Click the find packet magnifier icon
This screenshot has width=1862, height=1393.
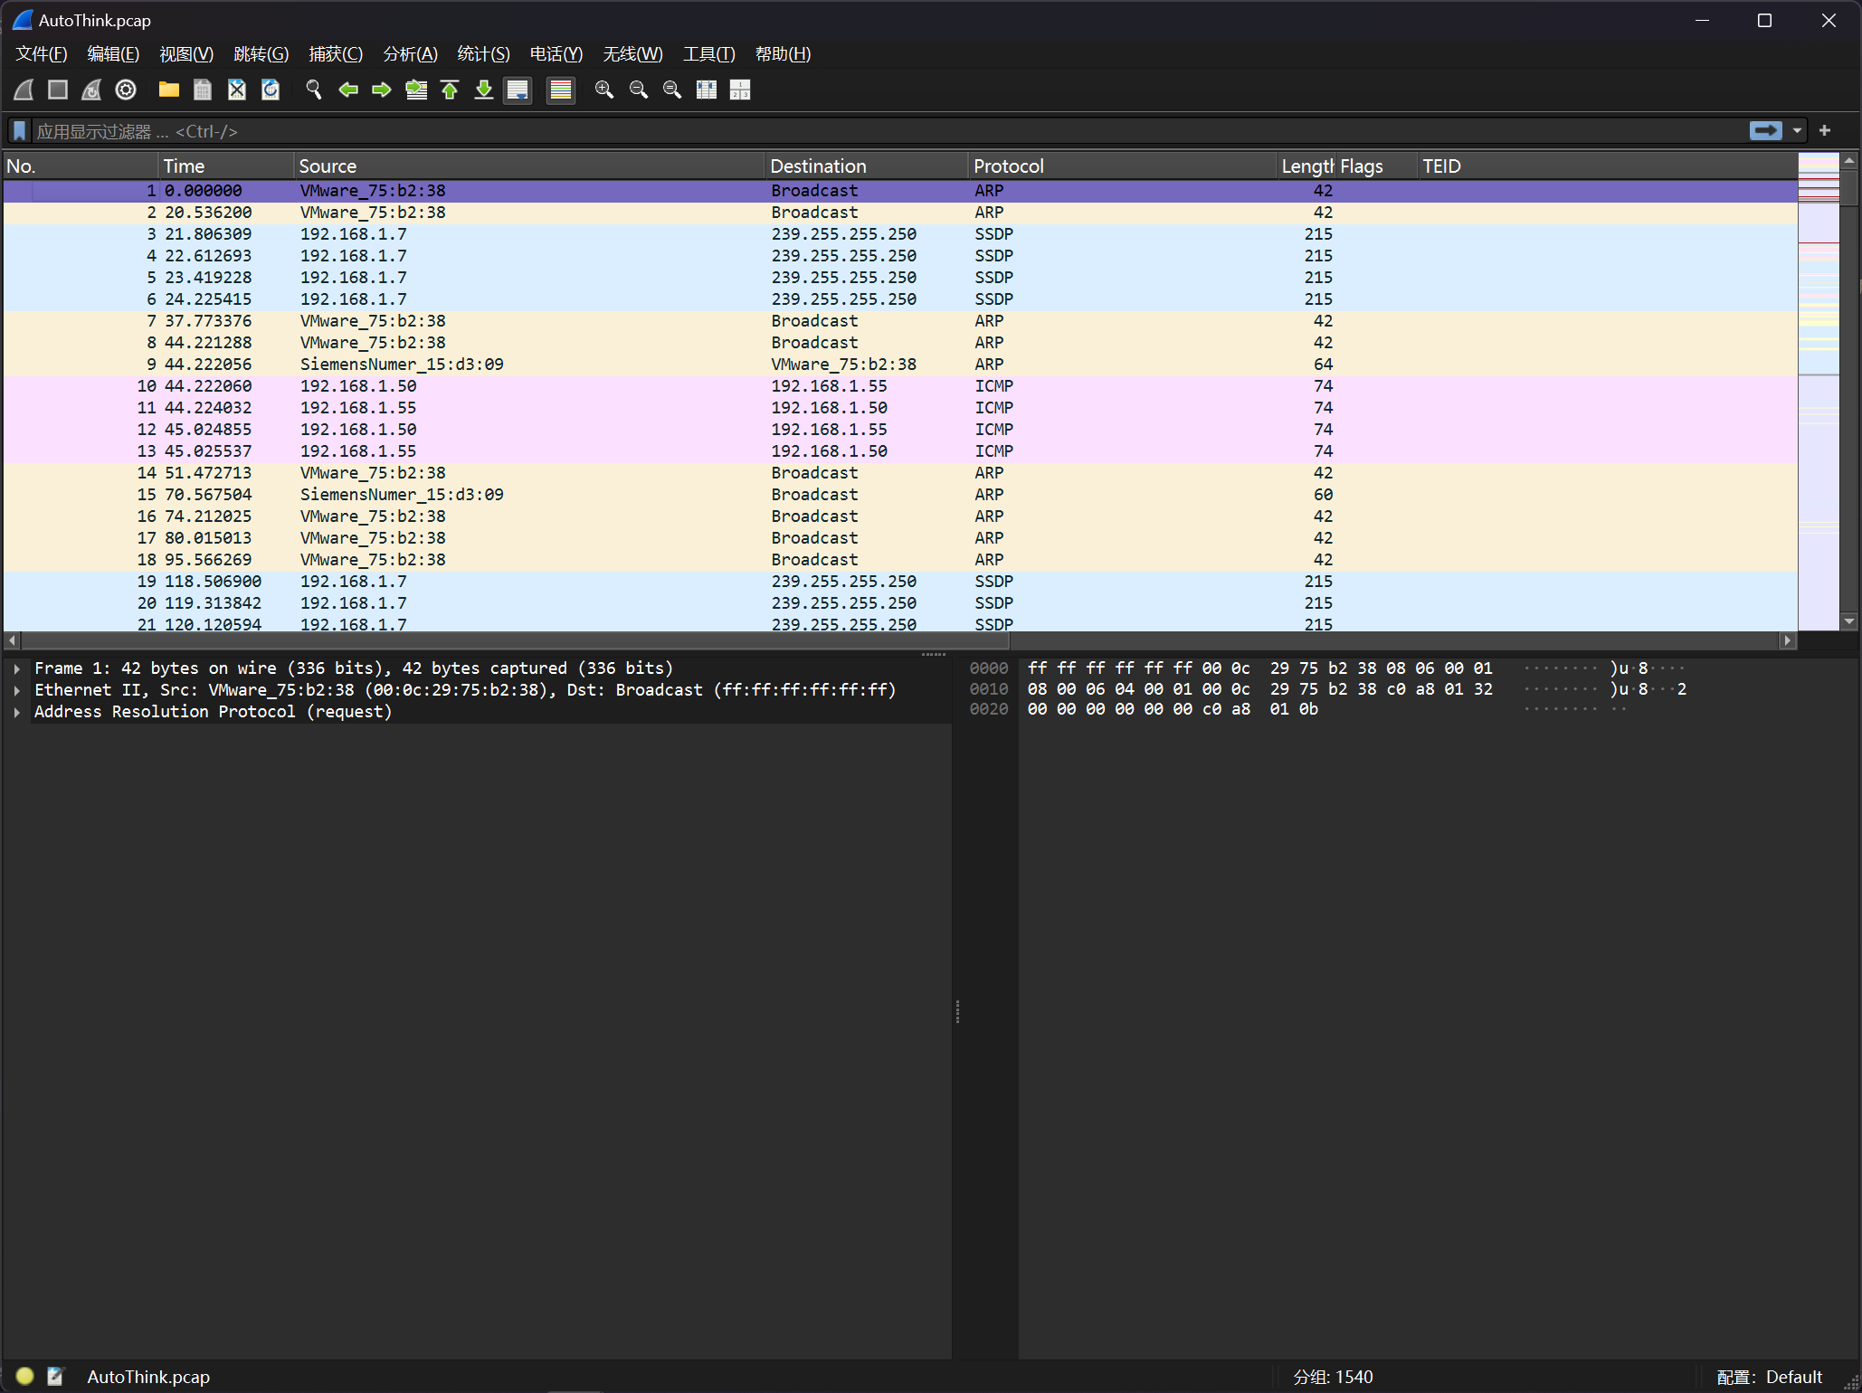(314, 90)
